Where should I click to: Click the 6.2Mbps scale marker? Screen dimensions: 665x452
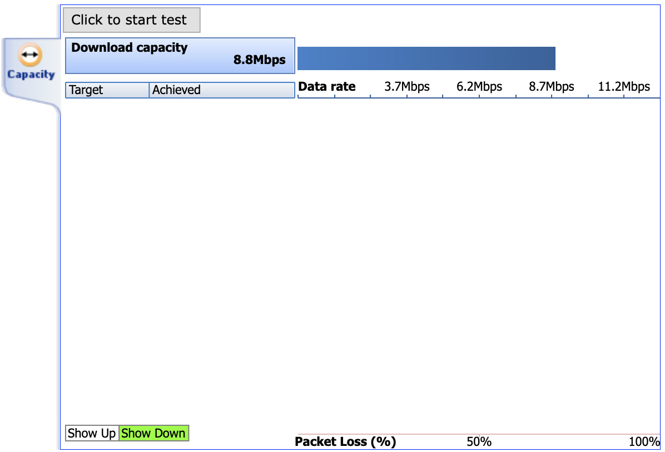coord(479,87)
